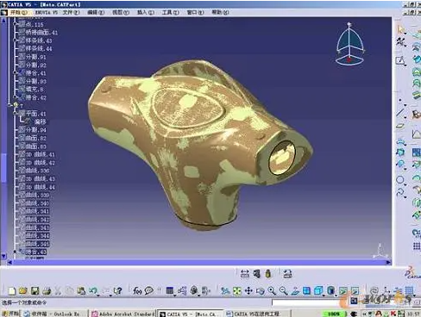Select the Spiral curve tool
The width and height of the screenshot is (421, 317).
click(400, 192)
